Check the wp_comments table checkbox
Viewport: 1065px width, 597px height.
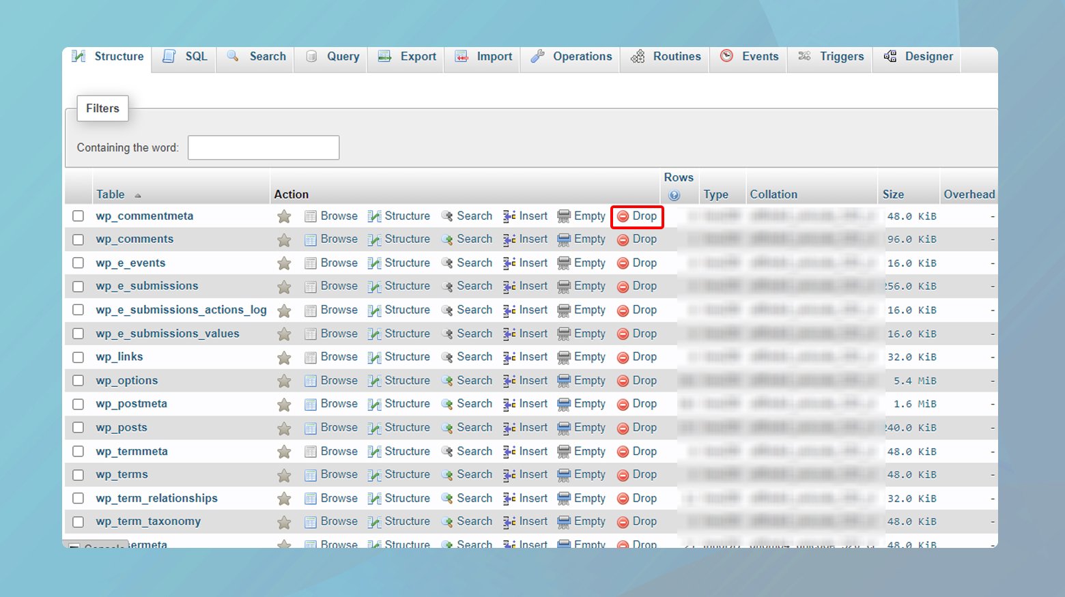[79, 239]
